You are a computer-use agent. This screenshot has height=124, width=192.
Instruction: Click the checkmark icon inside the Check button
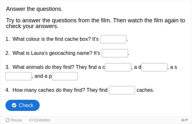tap(14, 105)
